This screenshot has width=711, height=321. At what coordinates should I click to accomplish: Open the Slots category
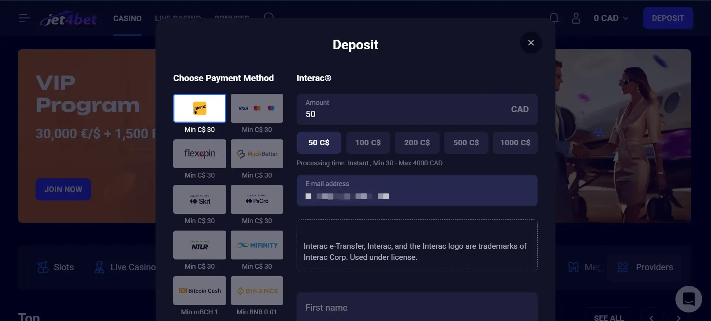[56, 267]
